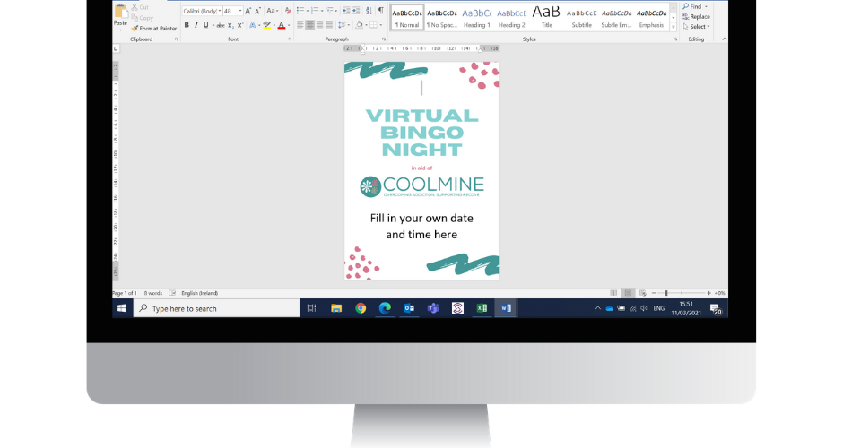This screenshot has width=843, height=448.
Task: Apply Heading 1 style
Action: (x=477, y=18)
